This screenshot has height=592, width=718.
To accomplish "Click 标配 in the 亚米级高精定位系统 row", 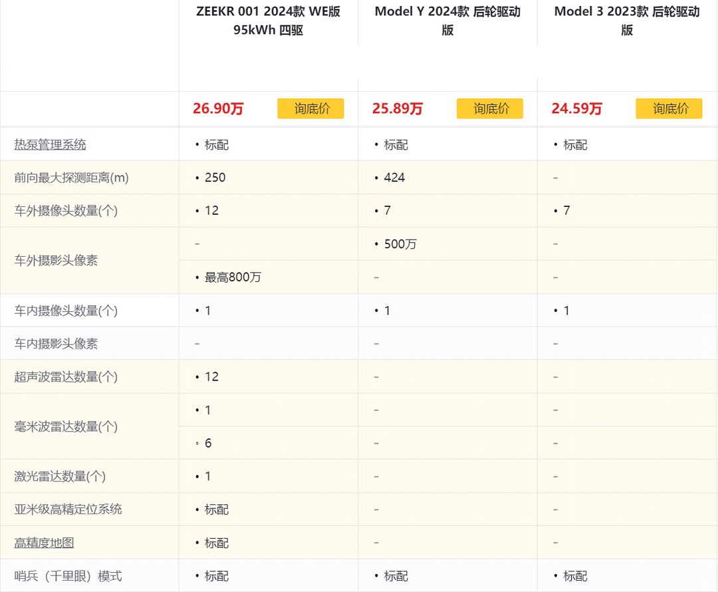I will (217, 510).
